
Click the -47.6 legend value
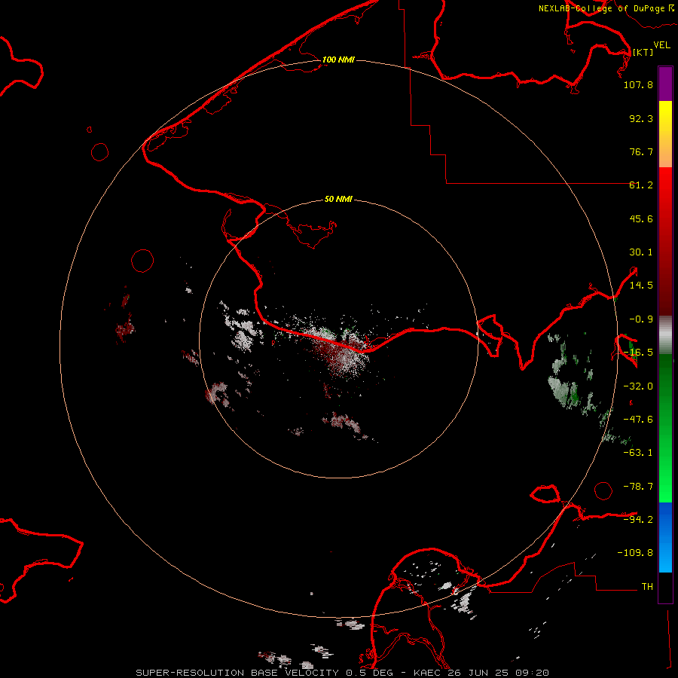tap(638, 420)
